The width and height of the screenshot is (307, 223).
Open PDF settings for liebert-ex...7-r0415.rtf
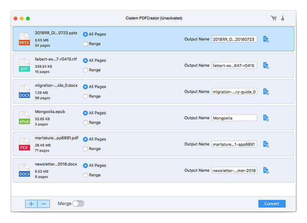[x=266, y=65]
